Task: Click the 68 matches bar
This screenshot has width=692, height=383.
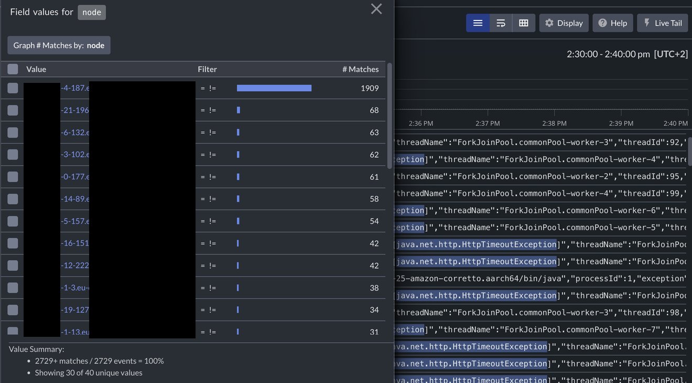Action: tap(239, 110)
